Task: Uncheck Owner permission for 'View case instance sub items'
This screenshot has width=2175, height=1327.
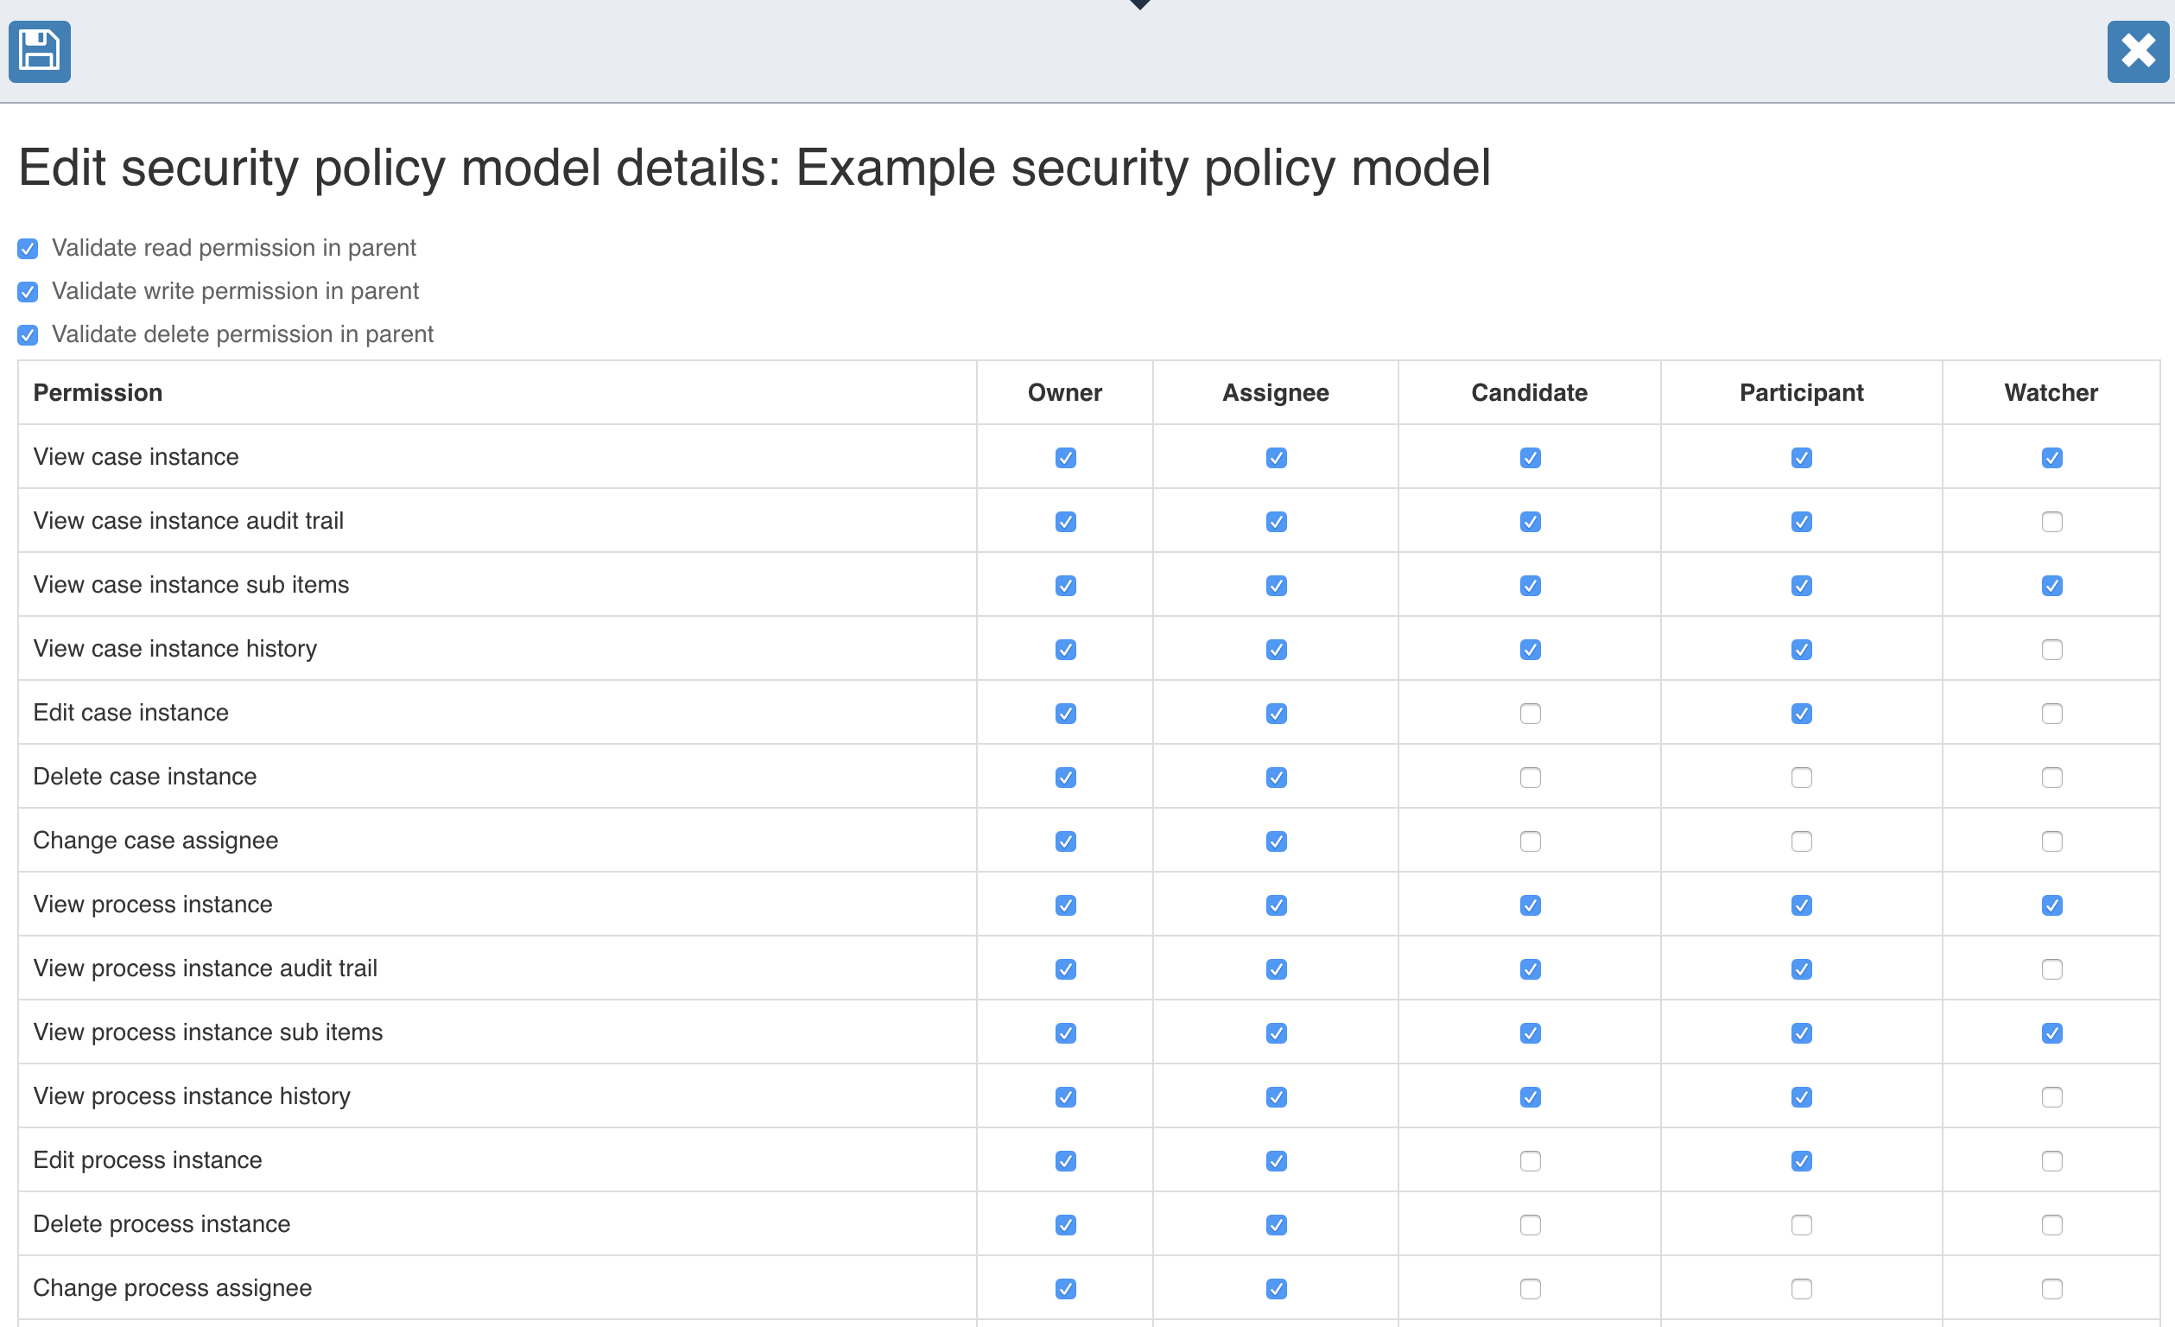Action: pyautogui.click(x=1064, y=586)
